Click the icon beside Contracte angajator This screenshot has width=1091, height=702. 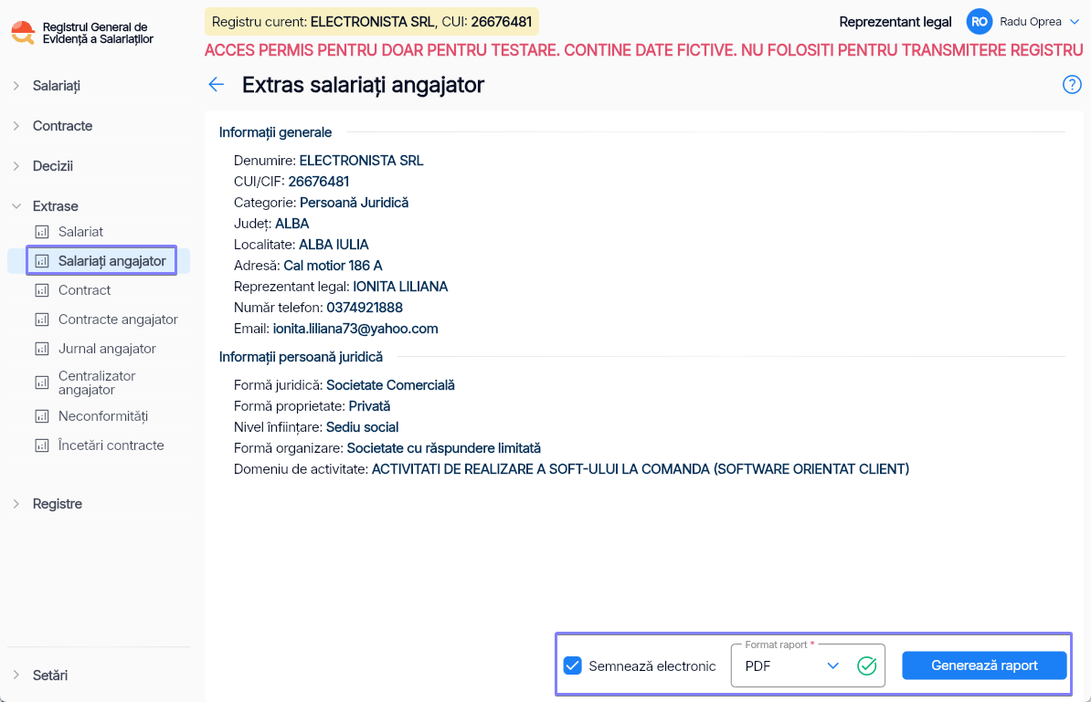tap(42, 320)
